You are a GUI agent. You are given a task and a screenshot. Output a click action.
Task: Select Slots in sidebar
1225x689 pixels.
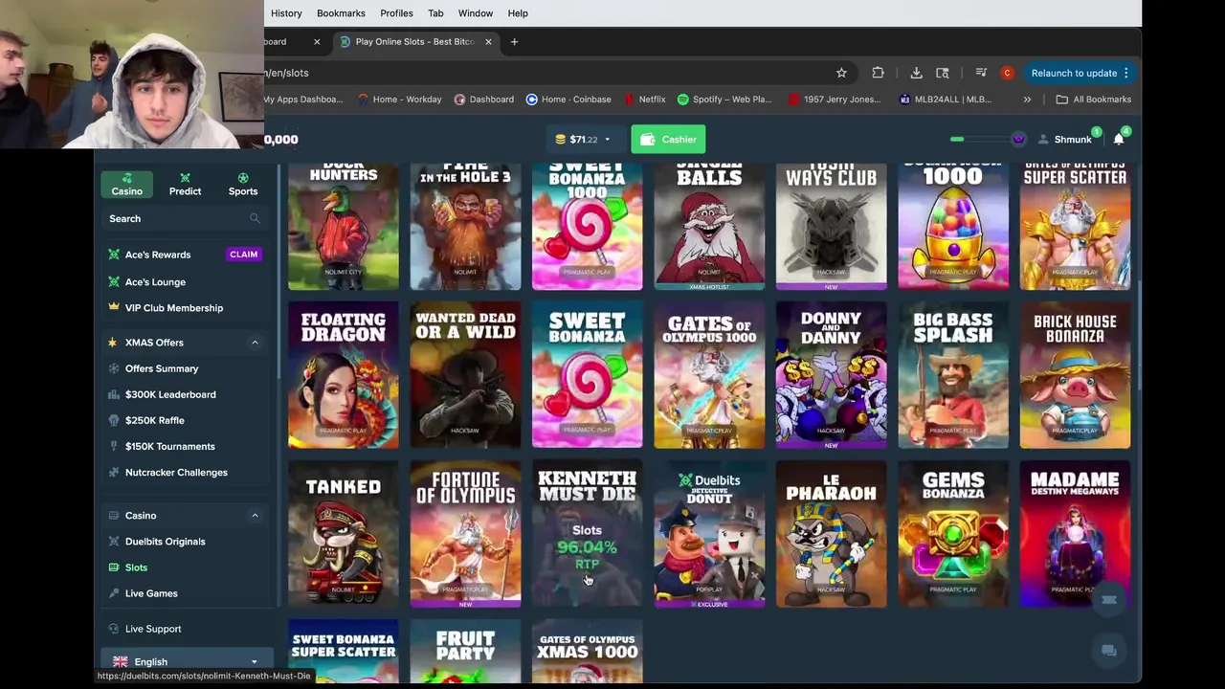pyautogui.click(x=136, y=567)
